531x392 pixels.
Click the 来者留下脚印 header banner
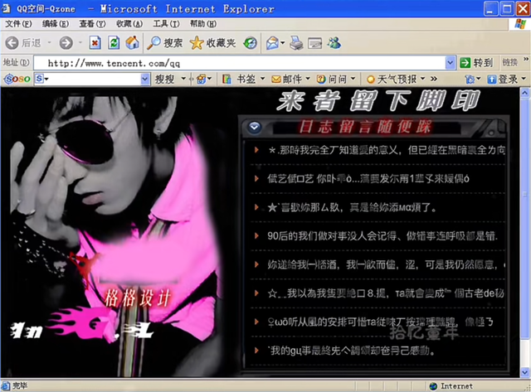click(x=378, y=100)
